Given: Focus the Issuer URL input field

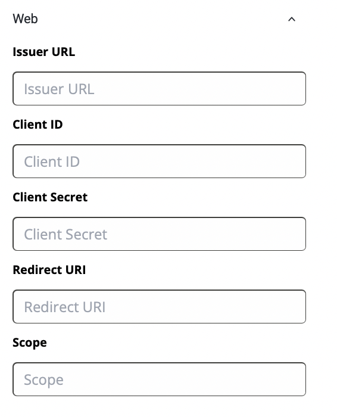Looking at the screenshot, I should coord(159,89).
